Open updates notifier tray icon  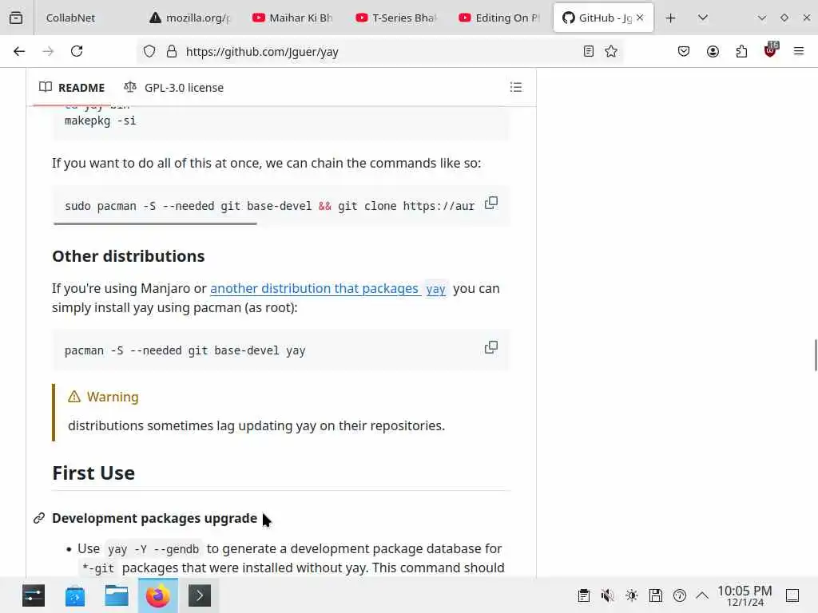(x=680, y=595)
